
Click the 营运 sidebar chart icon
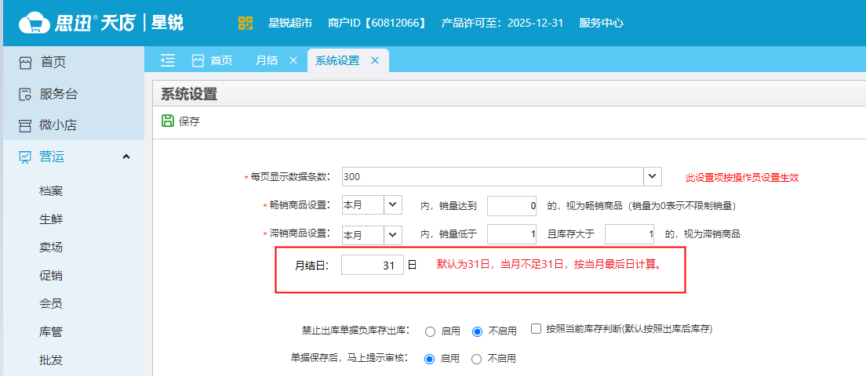pyautogui.click(x=25, y=157)
